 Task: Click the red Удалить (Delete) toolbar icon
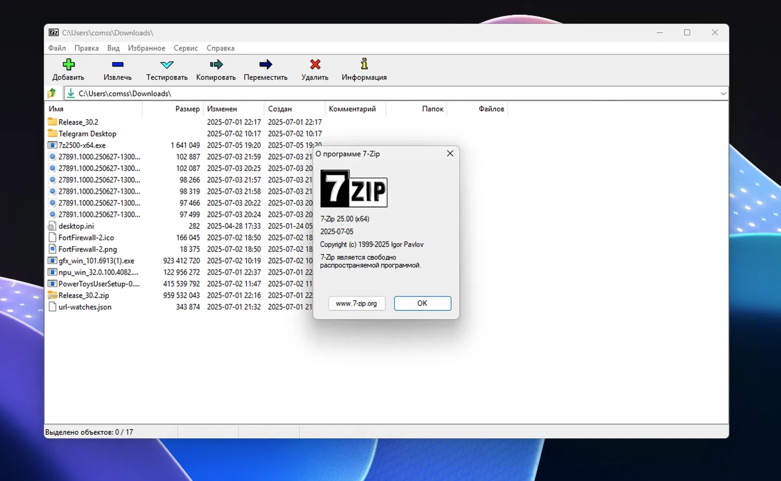(315, 64)
